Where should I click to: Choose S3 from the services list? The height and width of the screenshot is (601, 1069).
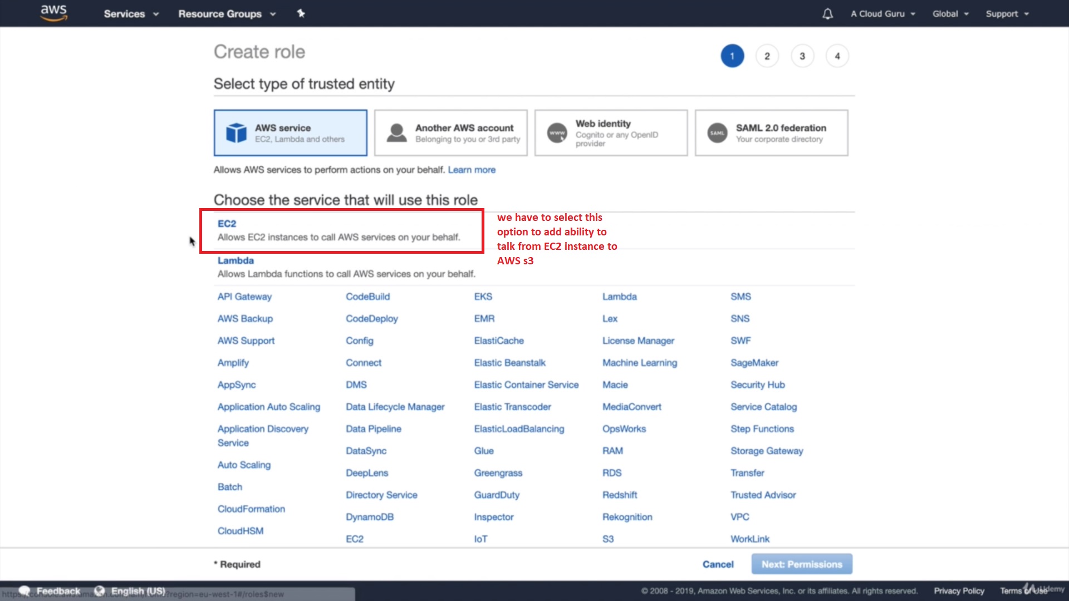pyautogui.click(x=607, y=539)
